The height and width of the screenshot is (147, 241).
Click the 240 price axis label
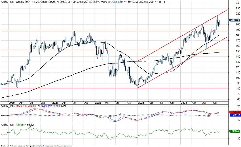coord(238,3)
